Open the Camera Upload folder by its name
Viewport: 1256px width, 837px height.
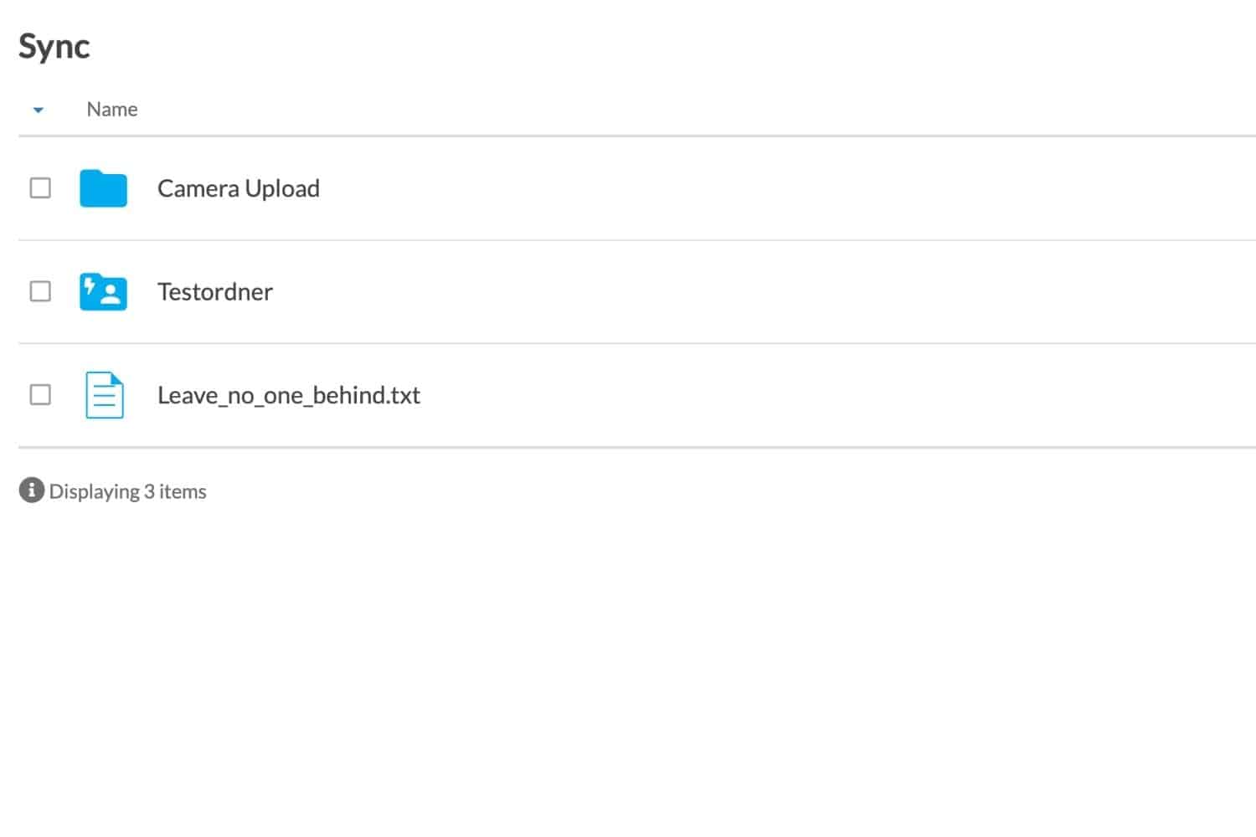tap(239, 188)
